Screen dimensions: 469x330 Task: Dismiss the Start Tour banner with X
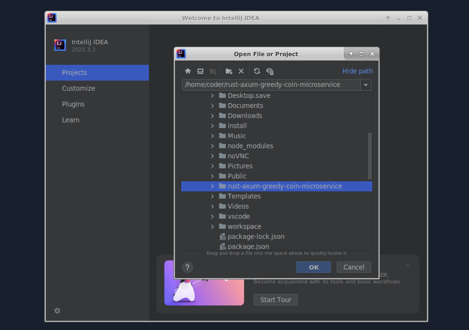tap(408, 265)
